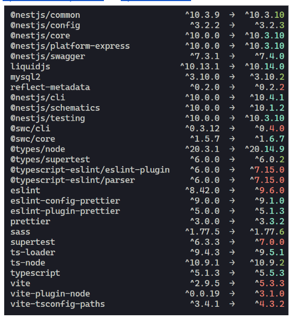Click arrow next to mysql2 version
The image size is (295, 321).
pos(232,77)
